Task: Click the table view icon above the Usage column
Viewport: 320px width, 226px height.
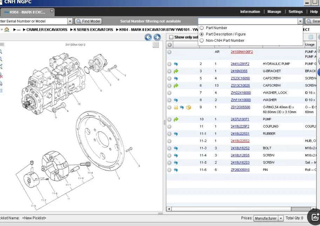Action: click(x=311, y=37)
